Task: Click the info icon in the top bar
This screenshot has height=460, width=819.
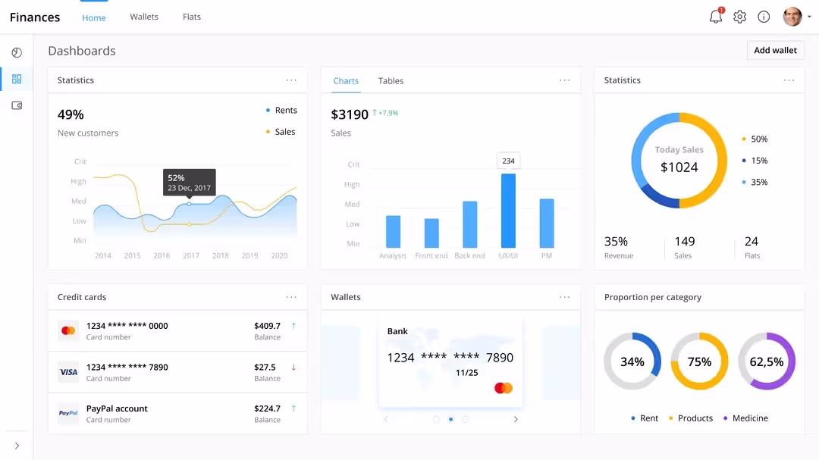Action: point(764,16)
